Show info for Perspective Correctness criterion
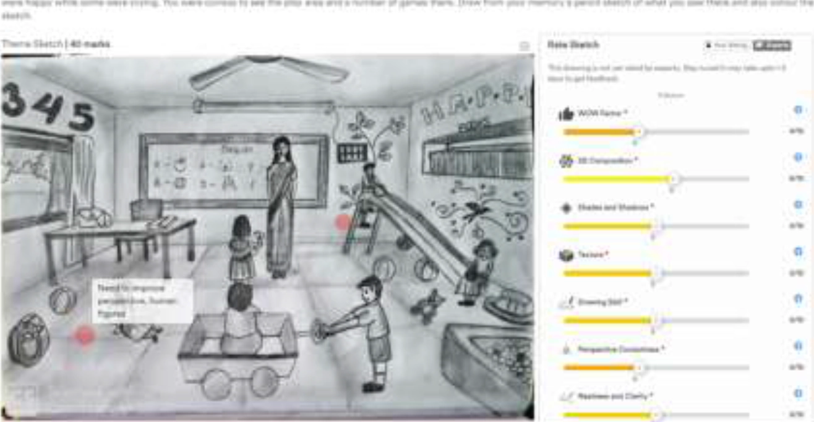 [x=798, y=345]
